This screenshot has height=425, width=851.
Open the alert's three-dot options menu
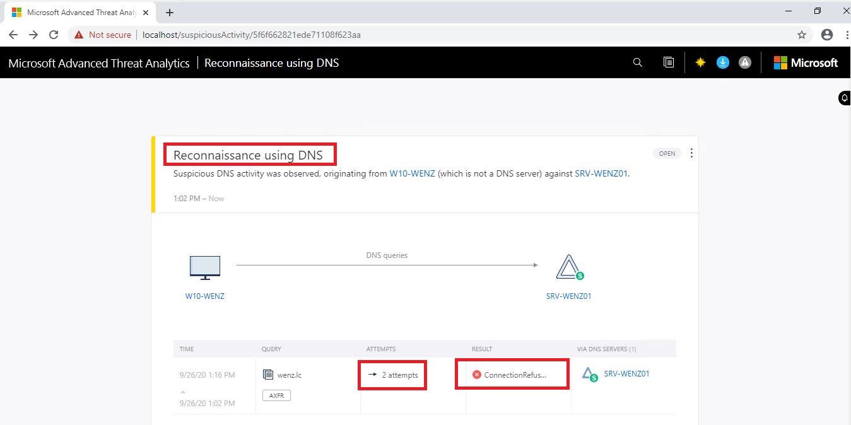[x=692, y=153]
